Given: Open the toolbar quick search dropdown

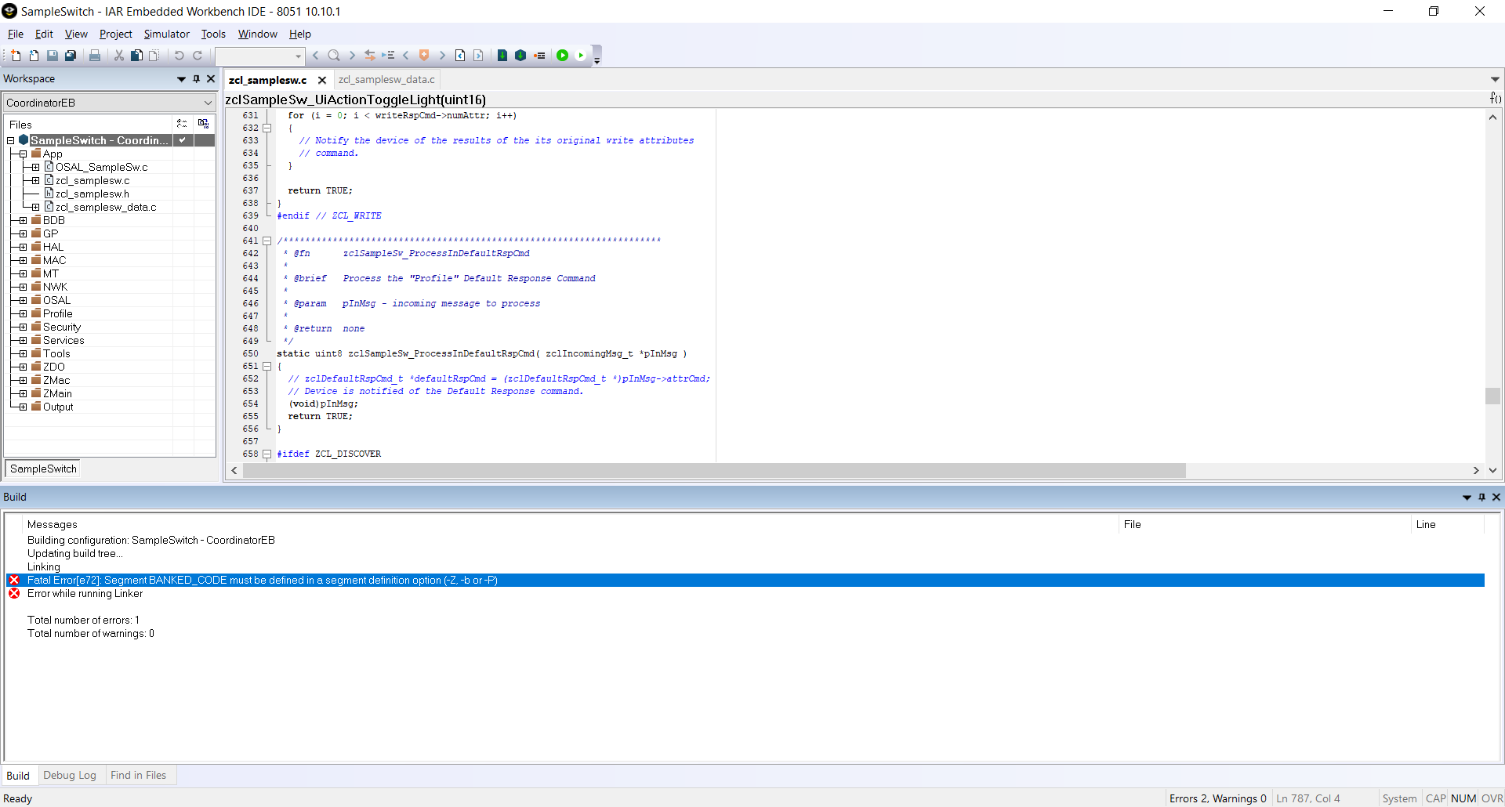Looking at the screenshot, I should [x=298, y=56].
